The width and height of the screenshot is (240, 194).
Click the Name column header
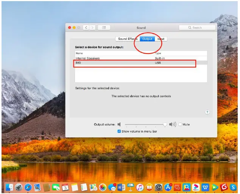coord(79,53)
